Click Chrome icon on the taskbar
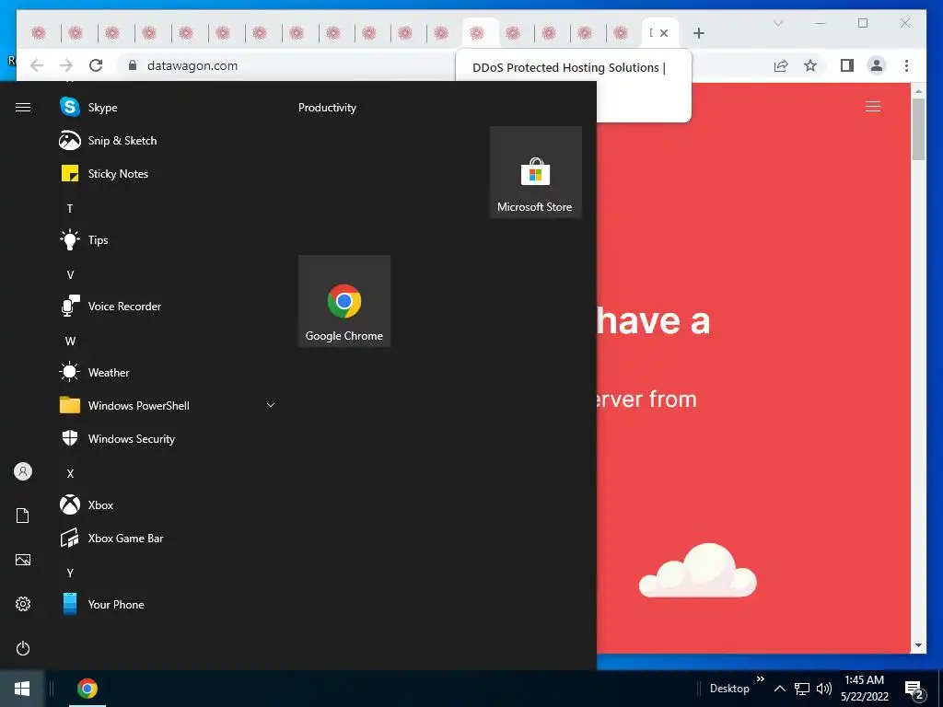The width and height of the screenshot is (943, 707). [x=87, y=689]
